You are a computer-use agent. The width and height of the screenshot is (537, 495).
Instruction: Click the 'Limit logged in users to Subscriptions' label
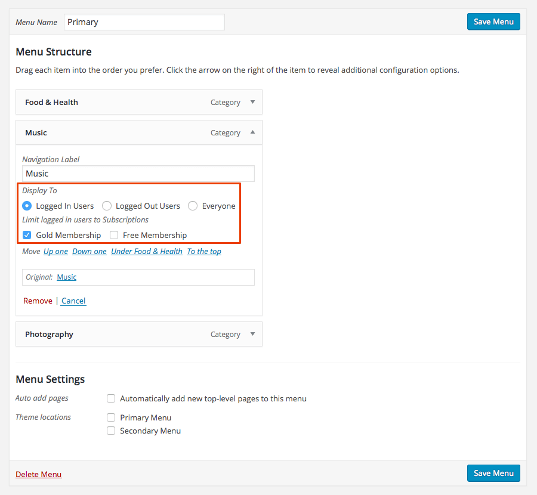(x=85, y=220)
